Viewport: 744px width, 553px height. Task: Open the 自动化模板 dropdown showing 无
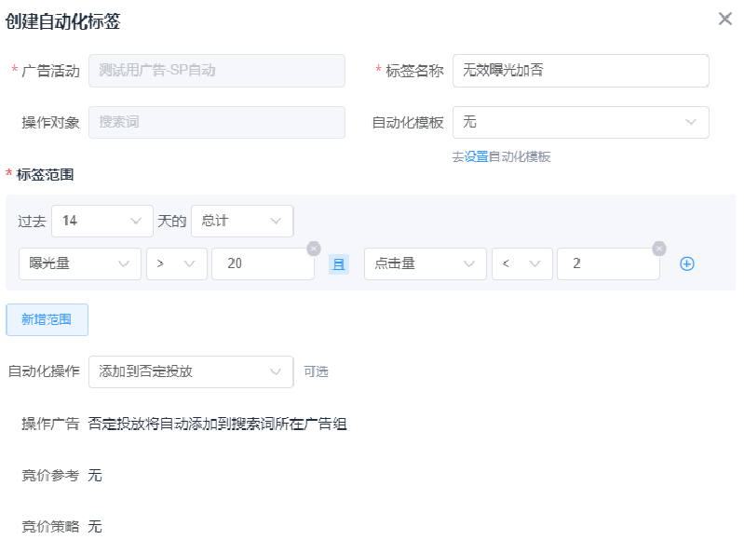tap(580, 122)
